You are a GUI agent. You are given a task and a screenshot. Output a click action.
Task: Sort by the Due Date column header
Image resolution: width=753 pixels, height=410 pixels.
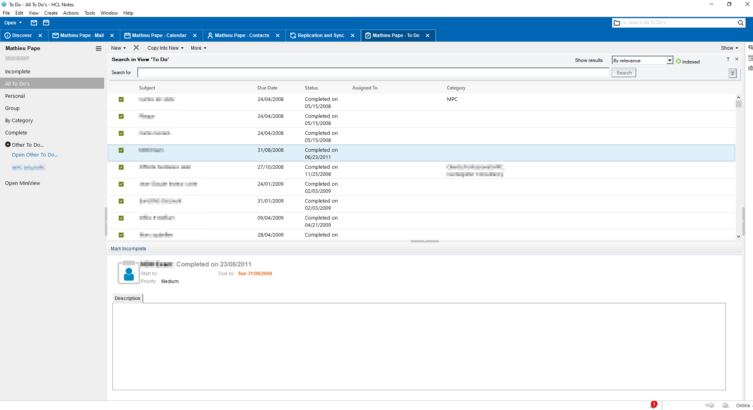coord(267,88)
